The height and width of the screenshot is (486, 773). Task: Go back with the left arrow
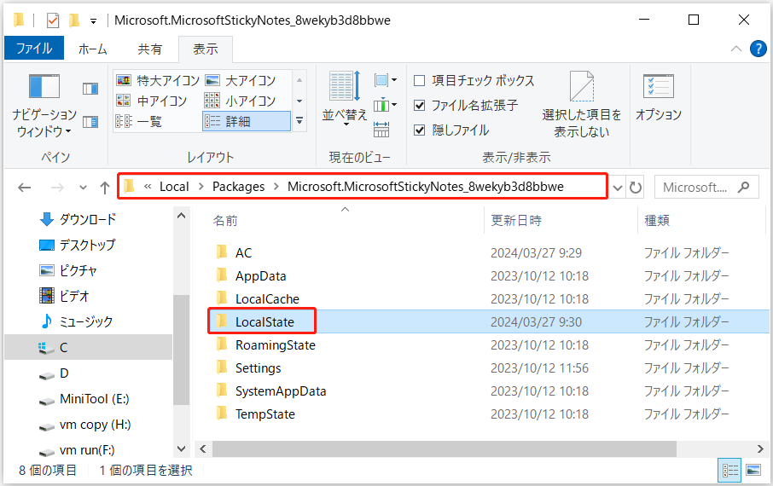click(24, 188)
